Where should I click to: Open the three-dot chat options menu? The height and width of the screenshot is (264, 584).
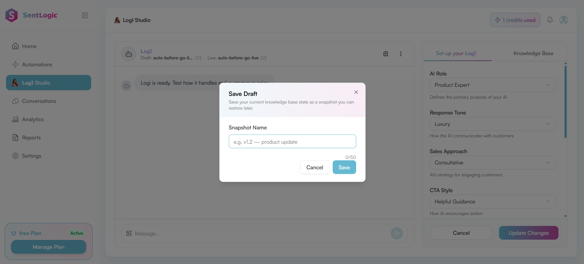pos(401,54)
